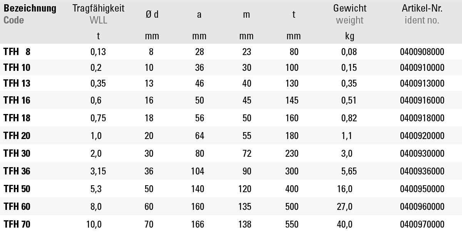Image resolution: width=462 pixels, height=233 pixels.
Task: Select the 3,15 load capacity value
Action: pyautogui.click(x=98, y=171)
